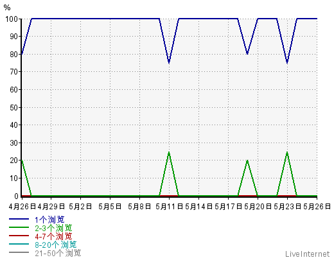Click the green peak at 5月11日

169,152
